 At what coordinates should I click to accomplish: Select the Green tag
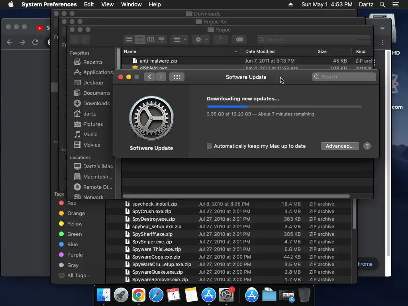[70, 234]
